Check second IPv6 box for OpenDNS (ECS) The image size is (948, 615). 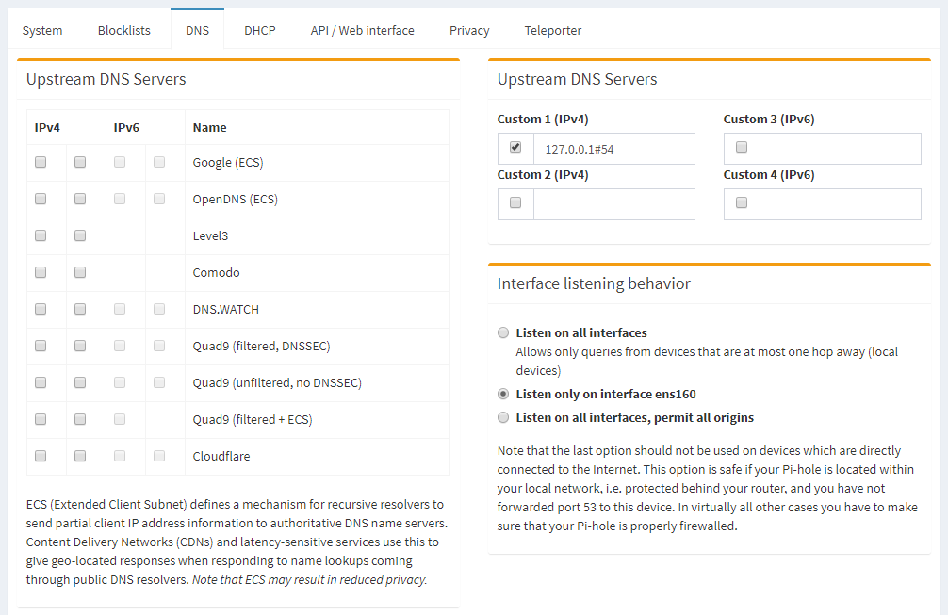click(x=159, y=199)
